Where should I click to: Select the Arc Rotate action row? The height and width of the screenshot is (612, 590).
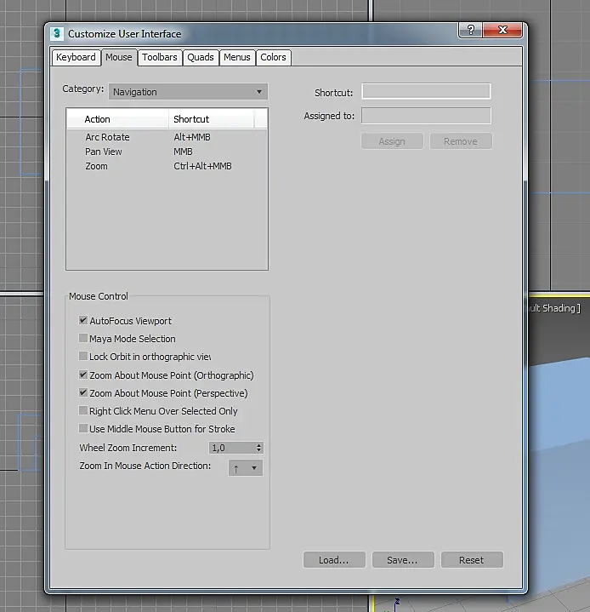[167, 137]
